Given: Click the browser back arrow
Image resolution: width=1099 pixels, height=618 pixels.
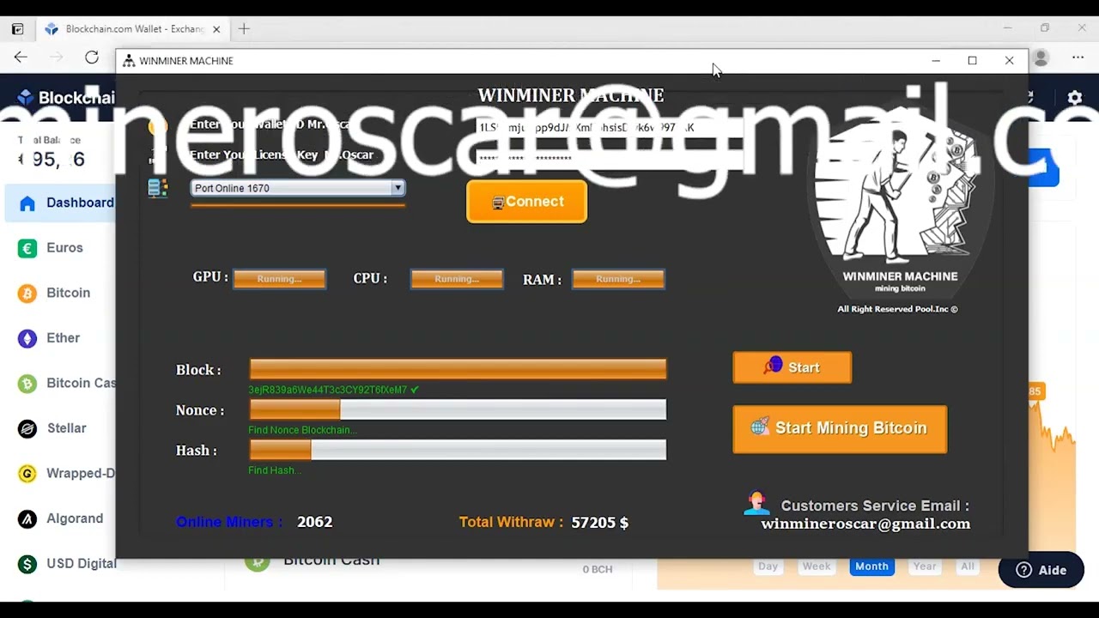Looking at the screenshot, I should click(x=21, y=58).
